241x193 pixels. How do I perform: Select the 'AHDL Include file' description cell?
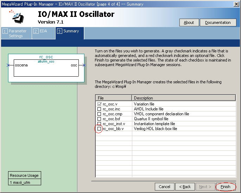point(184,109)
